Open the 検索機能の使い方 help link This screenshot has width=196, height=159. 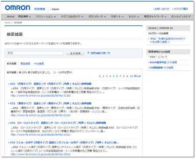[100, 53]
